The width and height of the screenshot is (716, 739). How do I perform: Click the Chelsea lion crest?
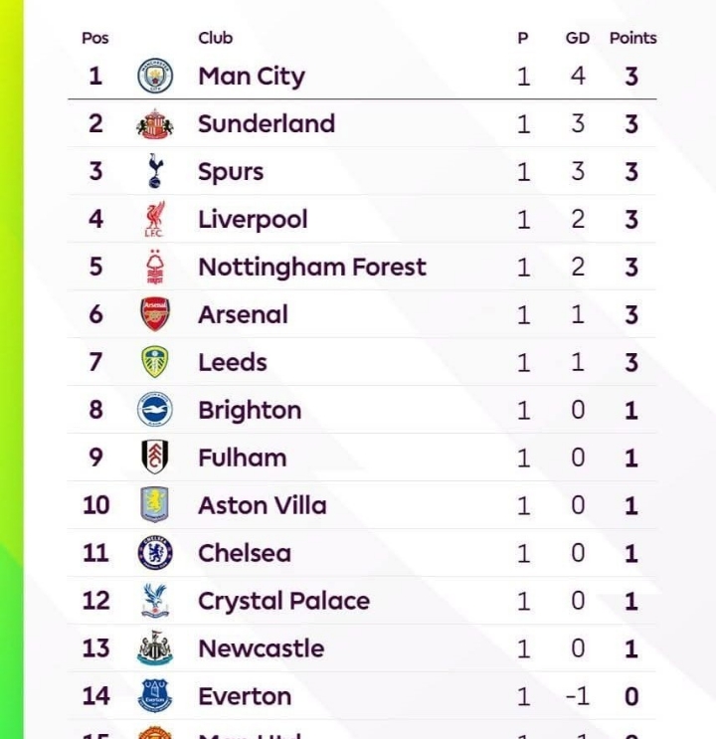pos(155,552)
